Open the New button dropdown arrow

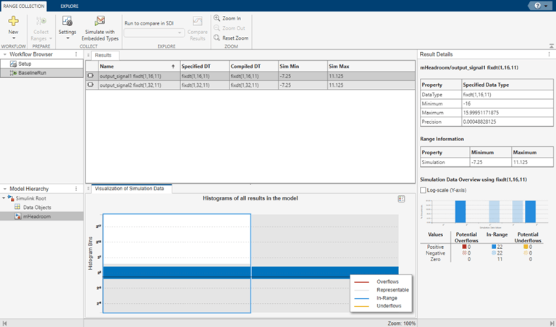(x=14, y=38)
